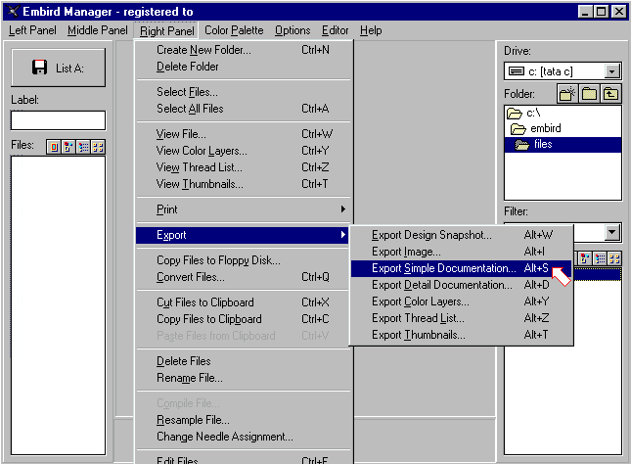This screenshot has width=631, height=464.
Task: Open the Options menu
Action: coord(293,30)
